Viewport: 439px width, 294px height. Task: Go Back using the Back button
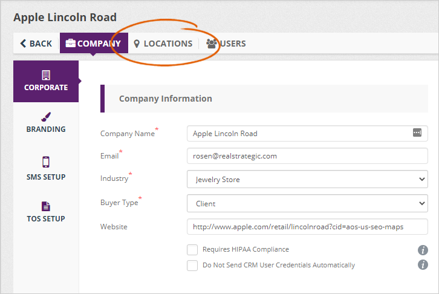[x=36, y=44]
